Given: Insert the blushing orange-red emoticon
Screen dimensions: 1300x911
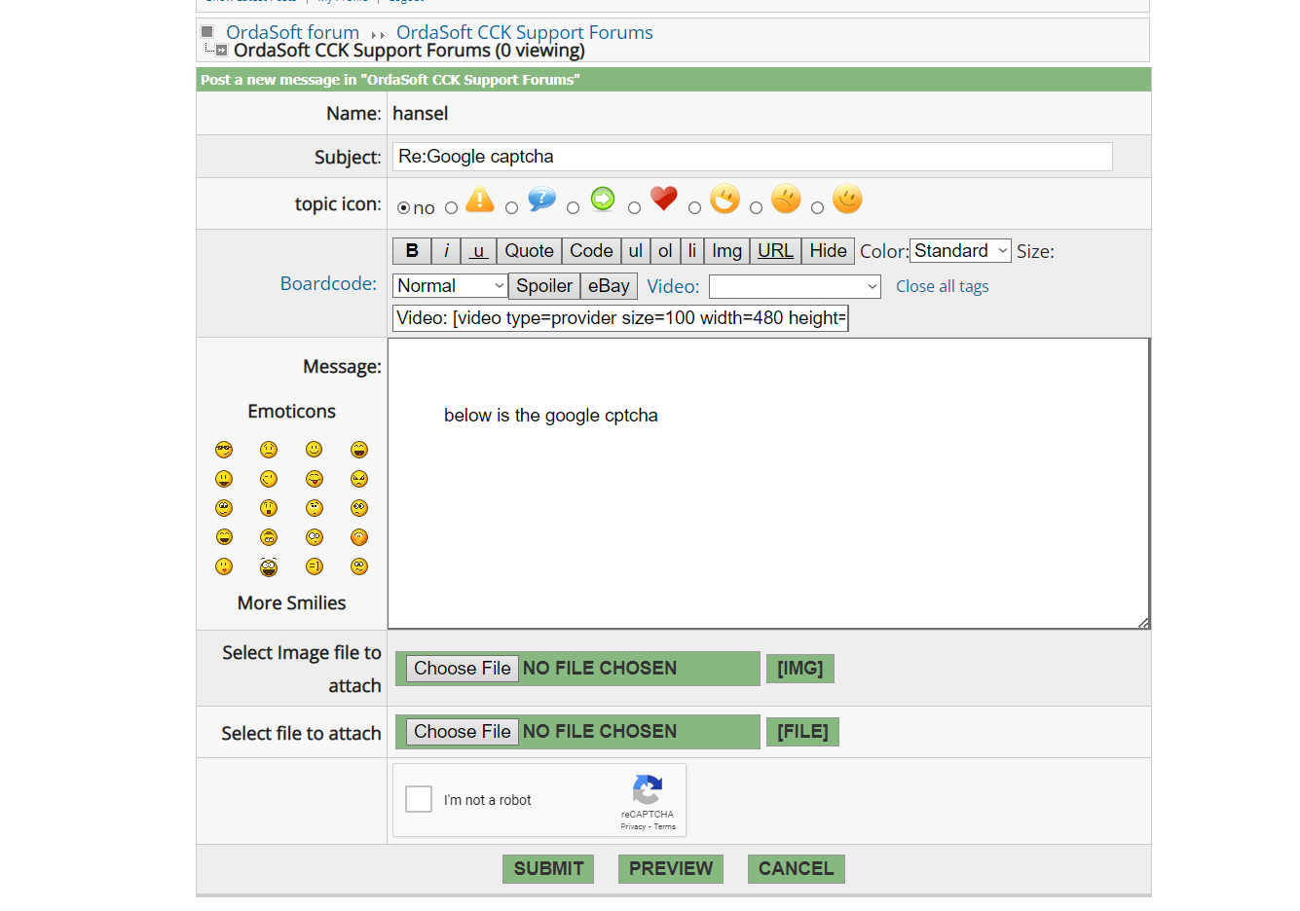Looking at the screenshot, I should point(359,537).
